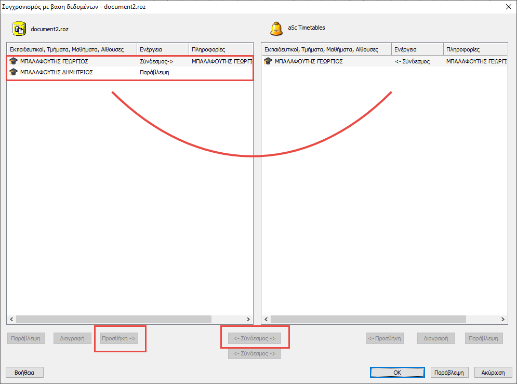This screenshot has width=517, height=384.
Task: Select ΜΠΑΛΑΦΟΥΤΗΣ ΓΕΩΡΓΙΟΣ in the left list
Action: point(54,61)
